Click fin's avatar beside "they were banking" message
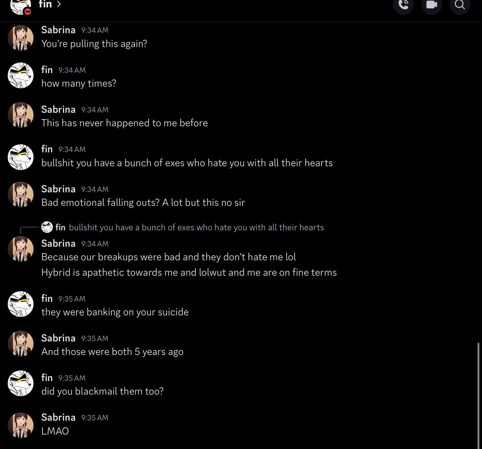 [x=21, y=304]
